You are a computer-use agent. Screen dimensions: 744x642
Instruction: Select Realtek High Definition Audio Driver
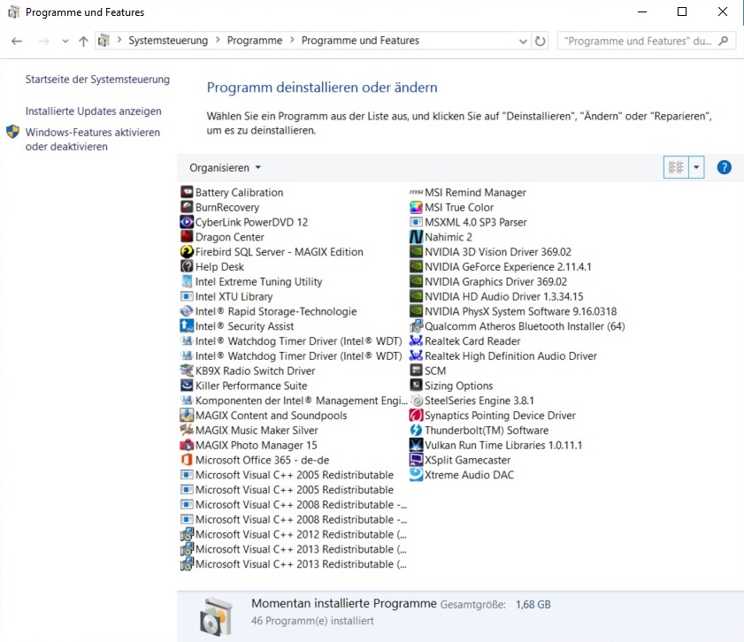coord(510,355)
